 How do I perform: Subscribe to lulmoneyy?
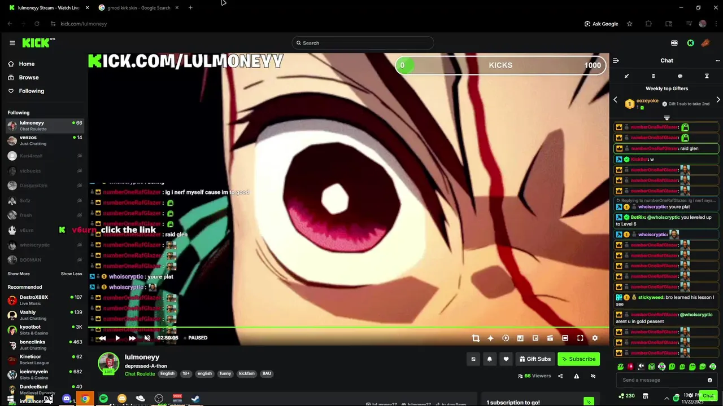click(578, 359)
